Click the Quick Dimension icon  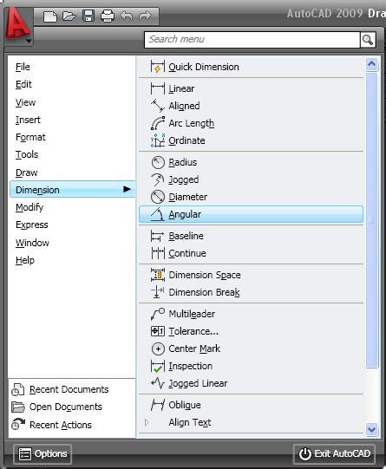pyautogui.click(x=157, y=67)
